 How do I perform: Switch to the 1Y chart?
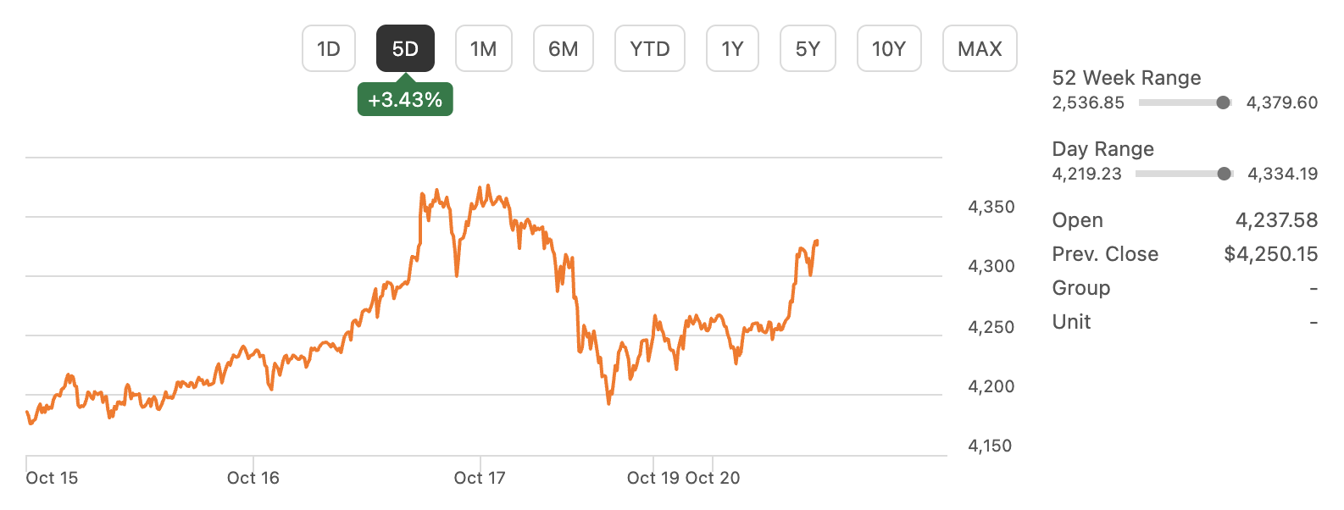tap(732, 48)
